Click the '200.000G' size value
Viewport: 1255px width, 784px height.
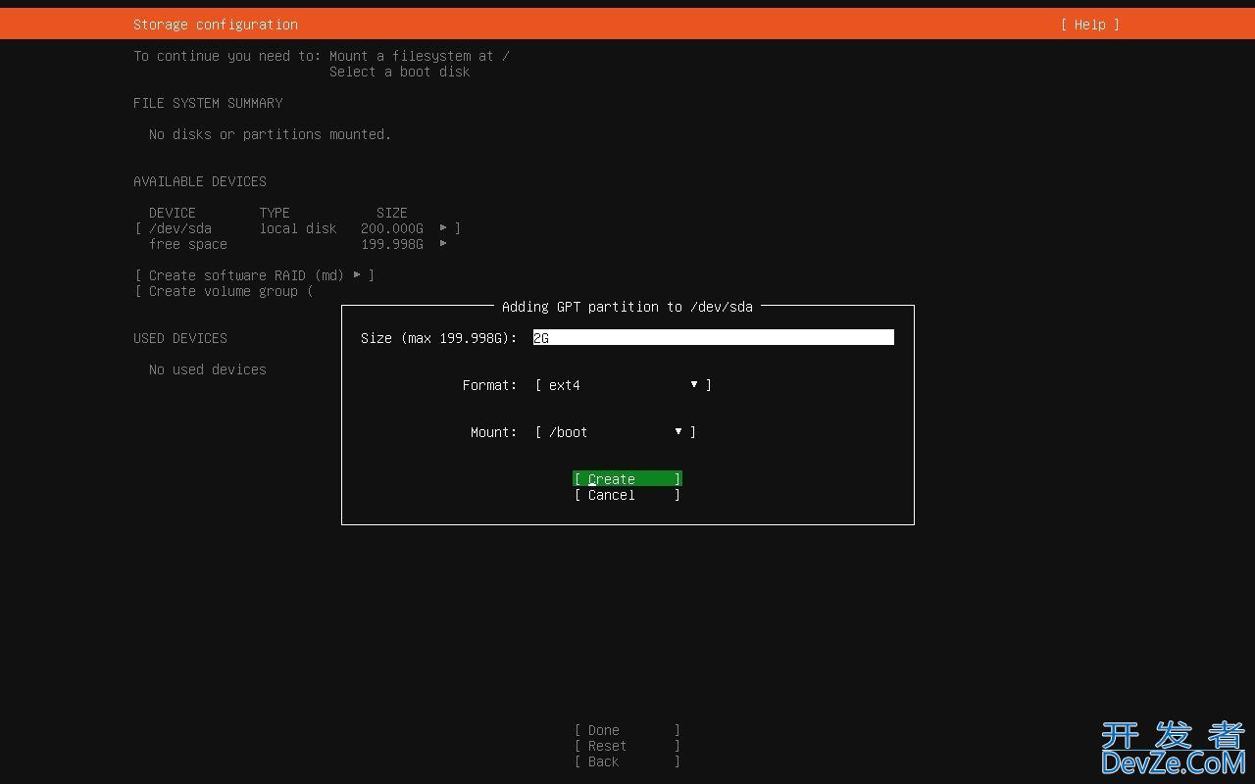pos(392,228)
